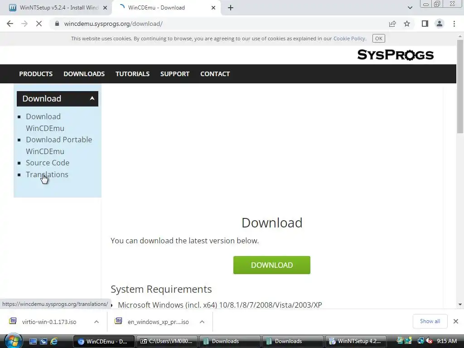
Task: View site info lock icon
Action: (57, 24)
